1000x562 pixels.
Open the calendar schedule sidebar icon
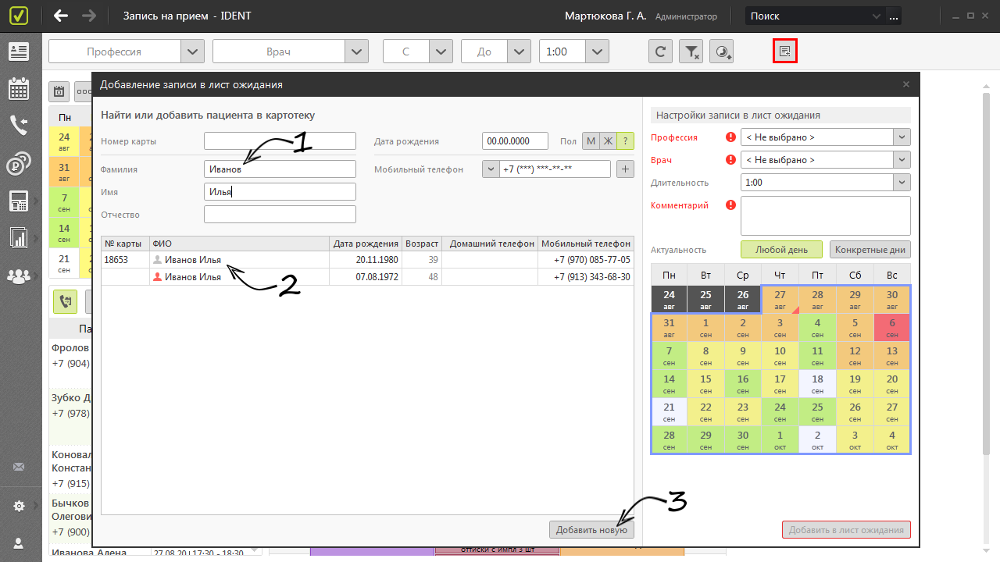(x=19, y=88)
